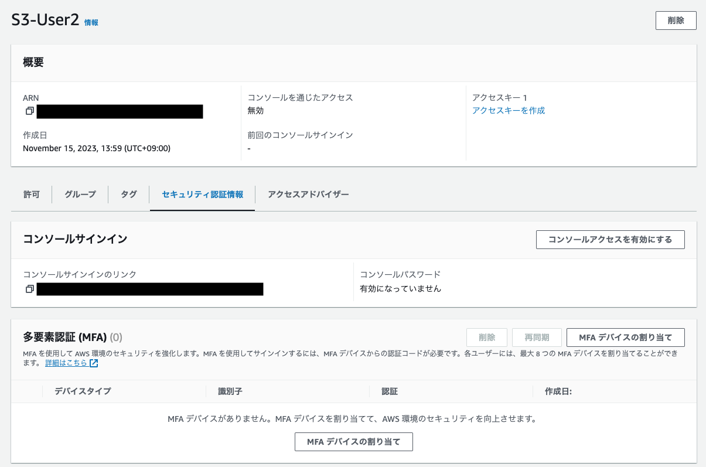This screenshot has height=467, width=706.
Task: Click the 再同期 button
Action: click(x=537, y=337)
